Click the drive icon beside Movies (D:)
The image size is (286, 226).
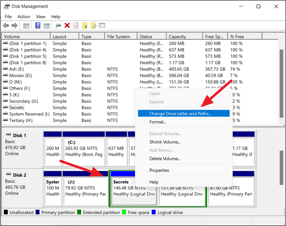pos(6,75)
